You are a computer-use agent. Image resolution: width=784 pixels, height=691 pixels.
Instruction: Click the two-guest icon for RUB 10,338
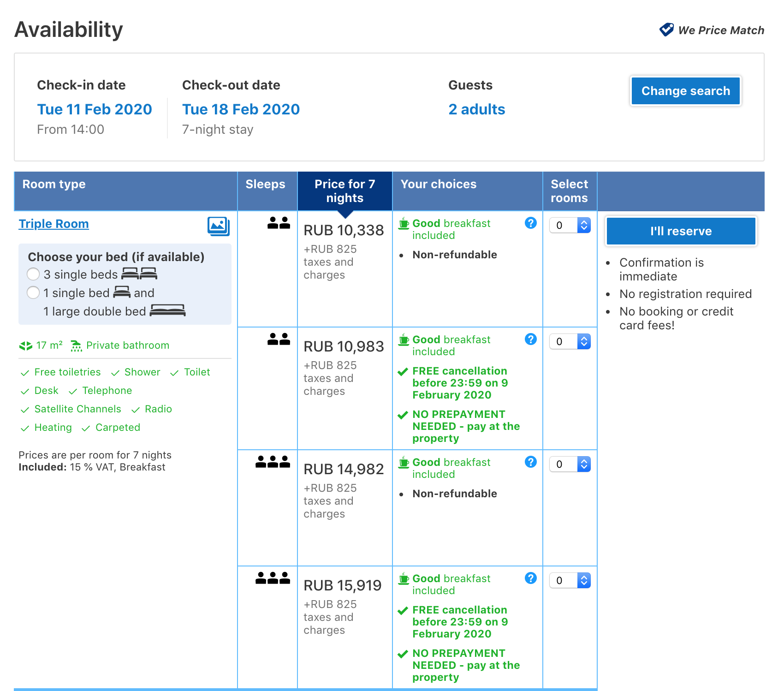[x=279, y=223]
